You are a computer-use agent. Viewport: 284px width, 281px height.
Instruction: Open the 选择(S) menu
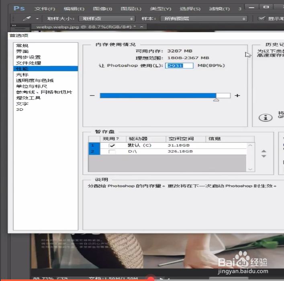(190, 9)
